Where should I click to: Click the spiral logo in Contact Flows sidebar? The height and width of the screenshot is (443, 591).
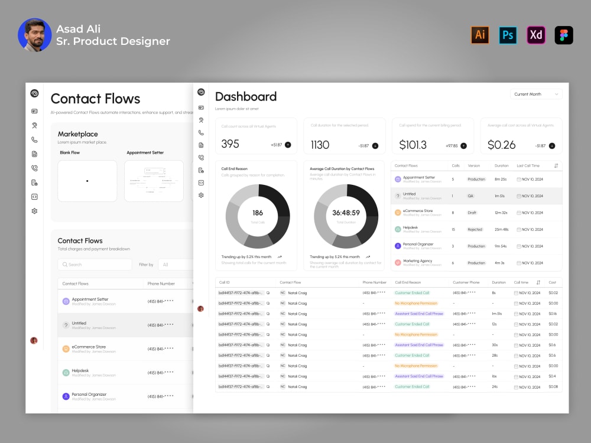coord(34,93)
